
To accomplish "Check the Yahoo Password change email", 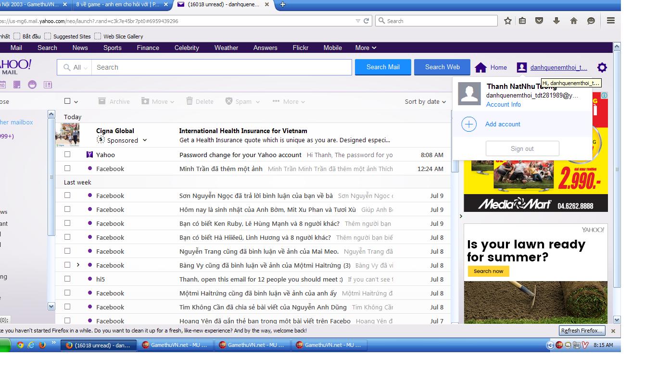I will point(67,154).
